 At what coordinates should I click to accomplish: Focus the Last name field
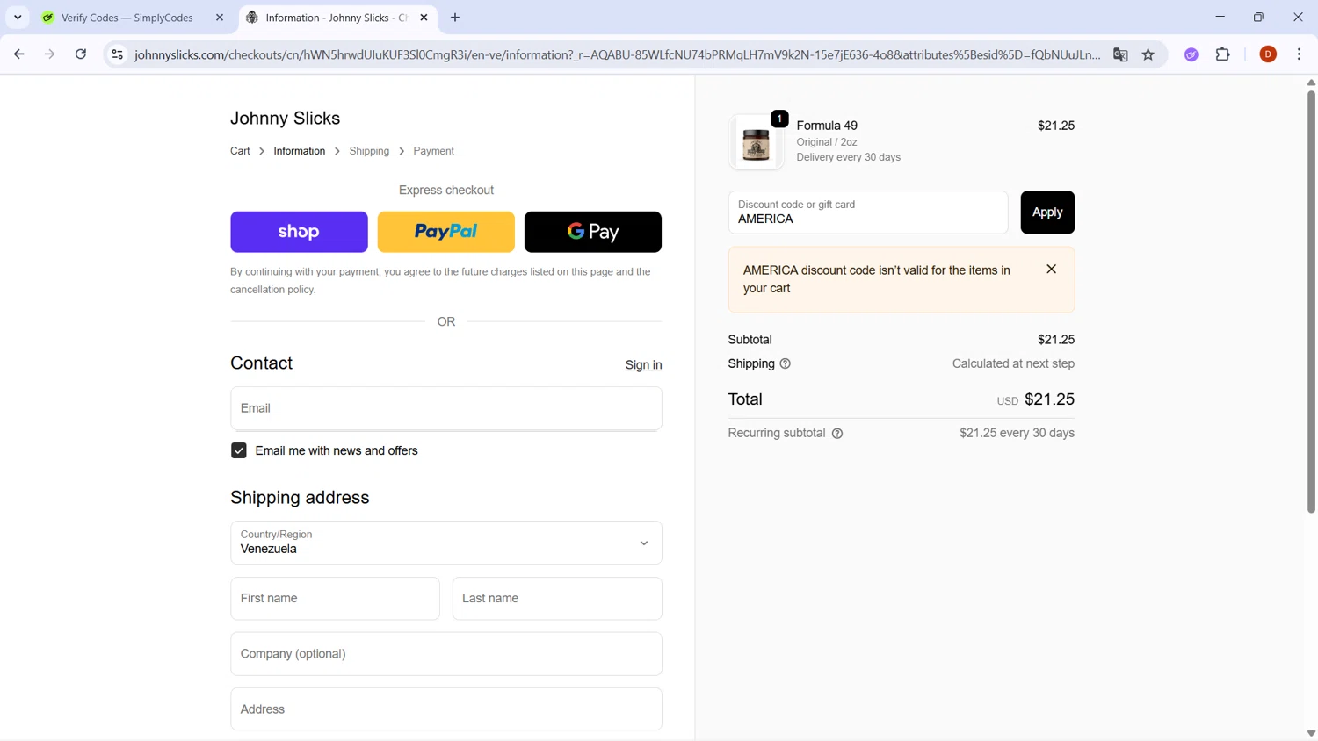[557, 599]
